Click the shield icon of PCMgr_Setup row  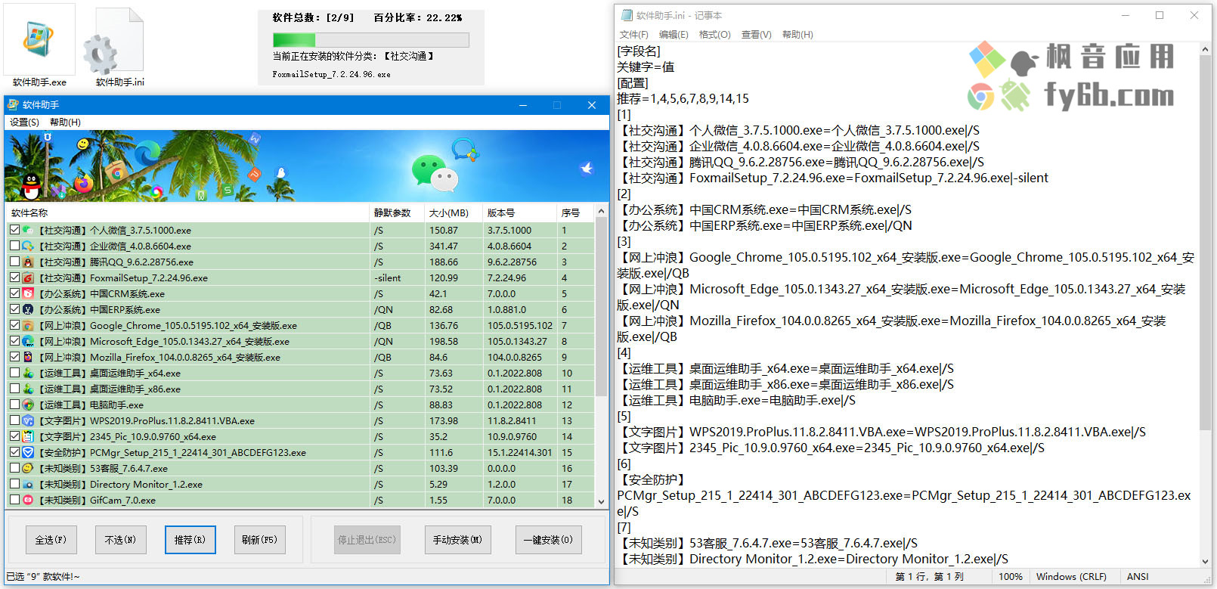tap(28, 452)
